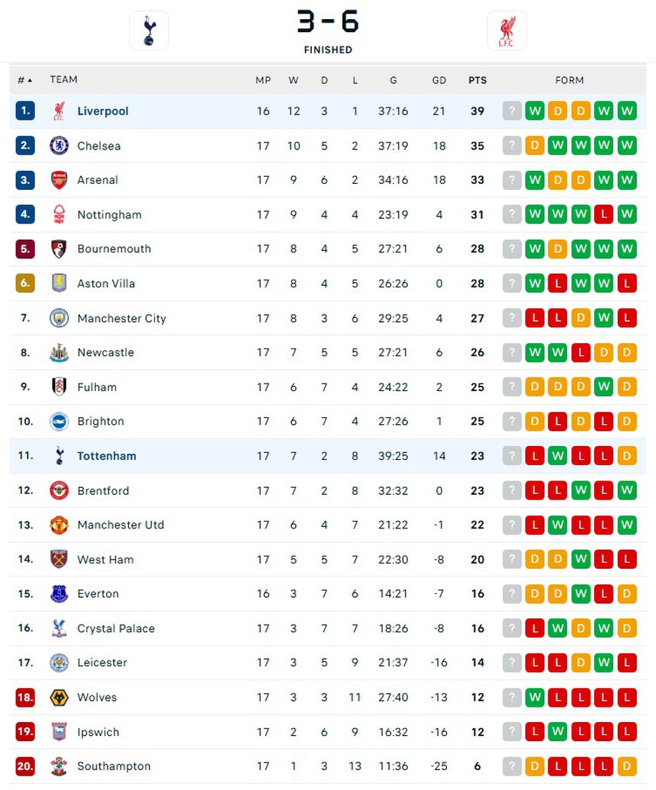656x790 pixels.
Task: Click the Southampton badge icon
Action: click(59, 766)
